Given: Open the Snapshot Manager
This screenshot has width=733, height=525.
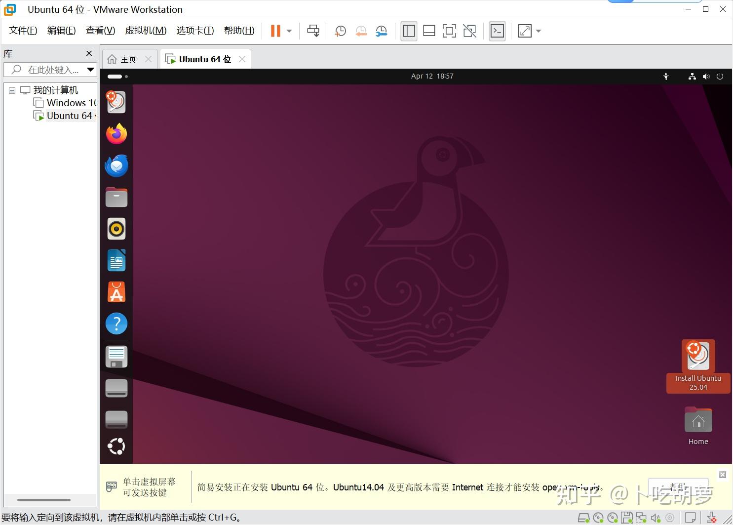Looking at the screenshot, I should coord(381,31).
